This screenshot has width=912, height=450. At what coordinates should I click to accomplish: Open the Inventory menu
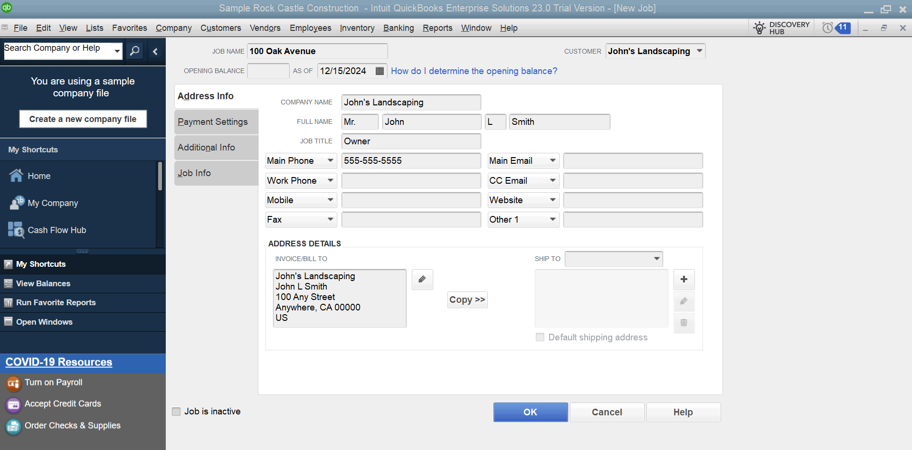[357, 28]
